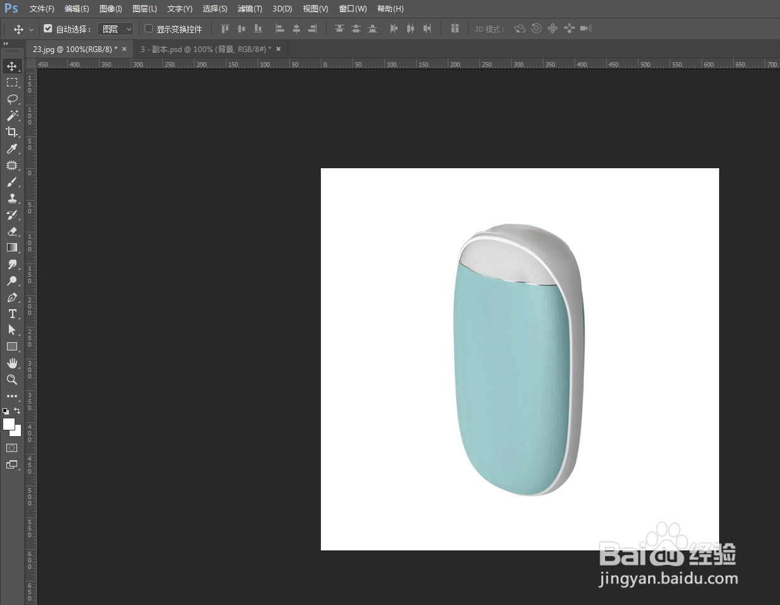Click the teal product image on canvas
This screenshot has height=605, width=780.
click(x=519, y=360)
